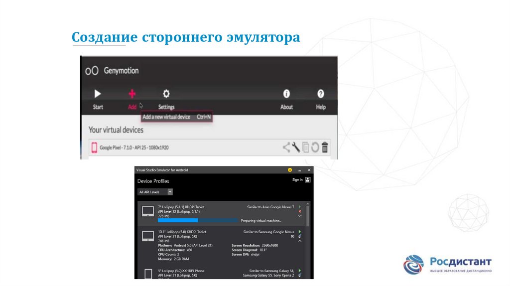Screen dimensions: 510x286
Task: Reset the Google Pixel device to factory
Action: point(315,147)
